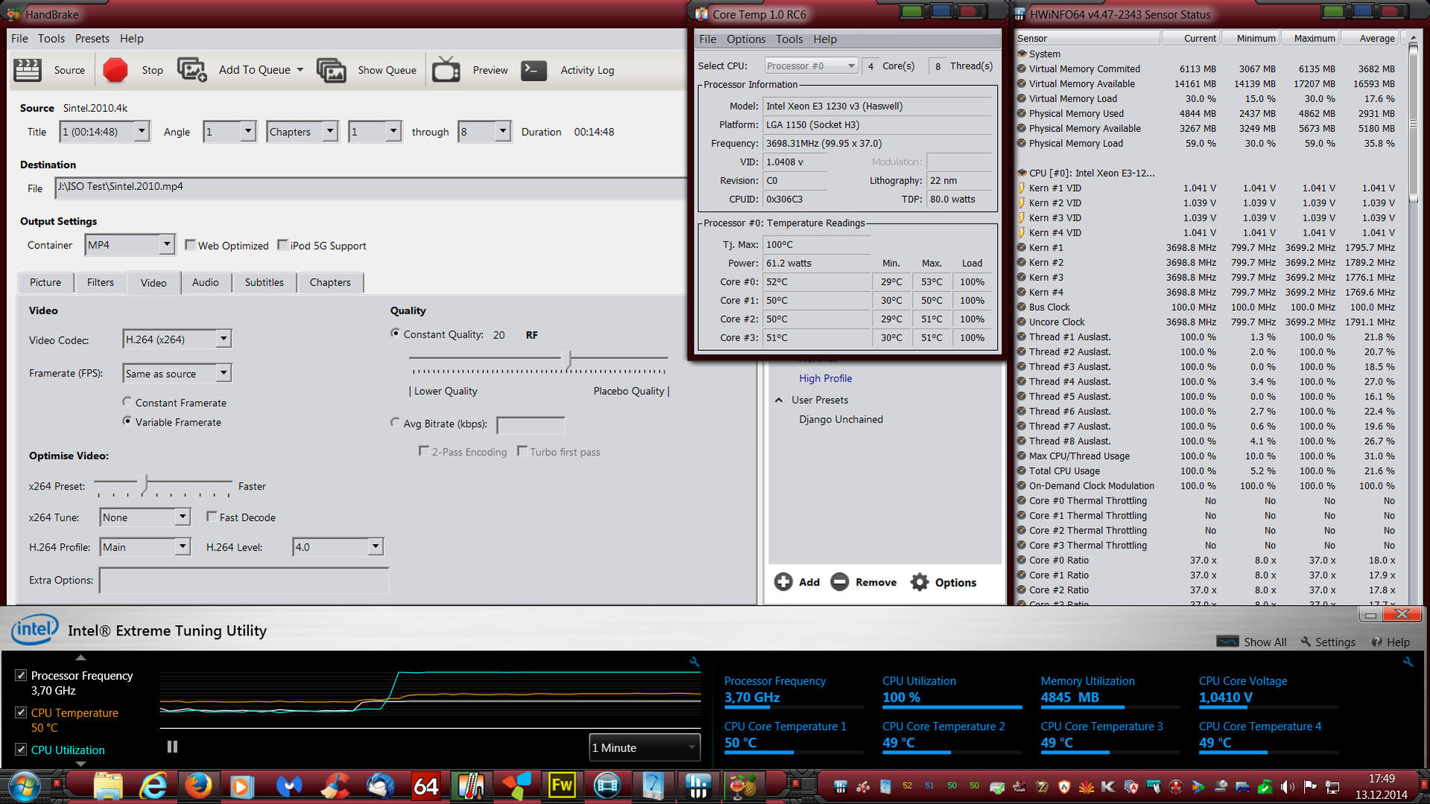This screenshot has height=804, width=1430.
Task: Open the media player taskbar icon
Action: tap(242, 786)
